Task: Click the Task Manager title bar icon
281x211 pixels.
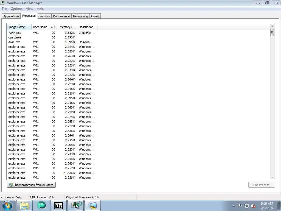Action: pos(3,3)
